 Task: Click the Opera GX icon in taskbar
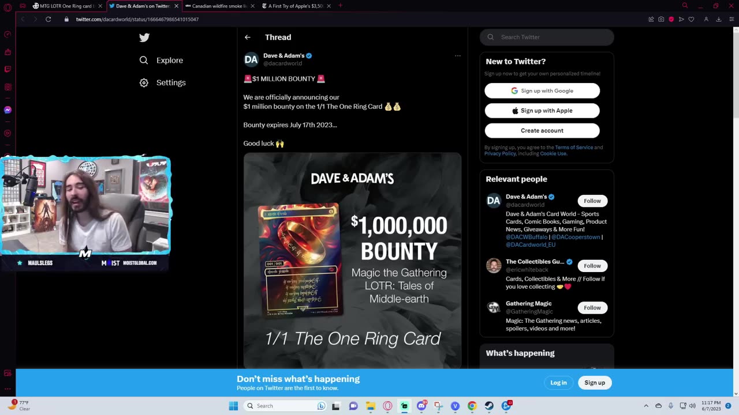[x=387, y=406]
